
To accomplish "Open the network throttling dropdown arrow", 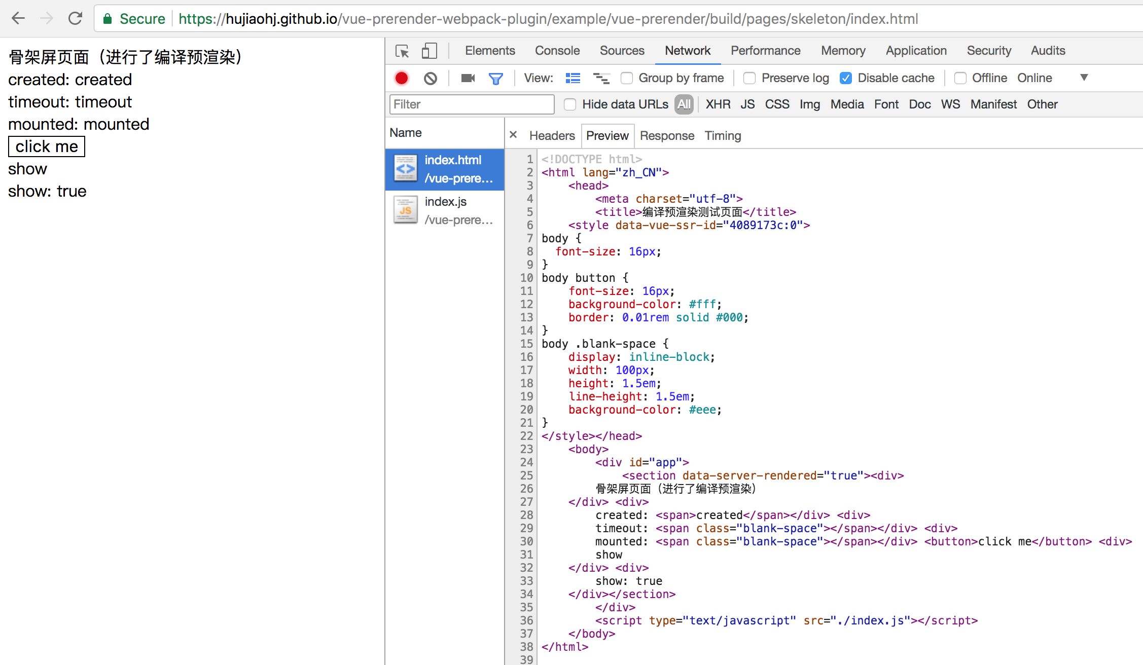I will 1084,78.
